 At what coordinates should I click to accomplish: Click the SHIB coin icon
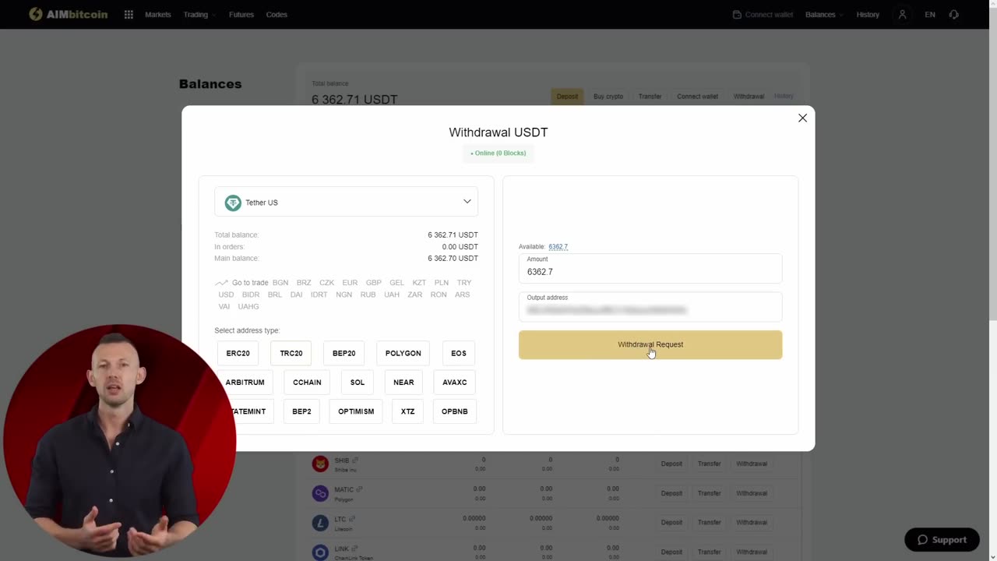pos(320,464)
